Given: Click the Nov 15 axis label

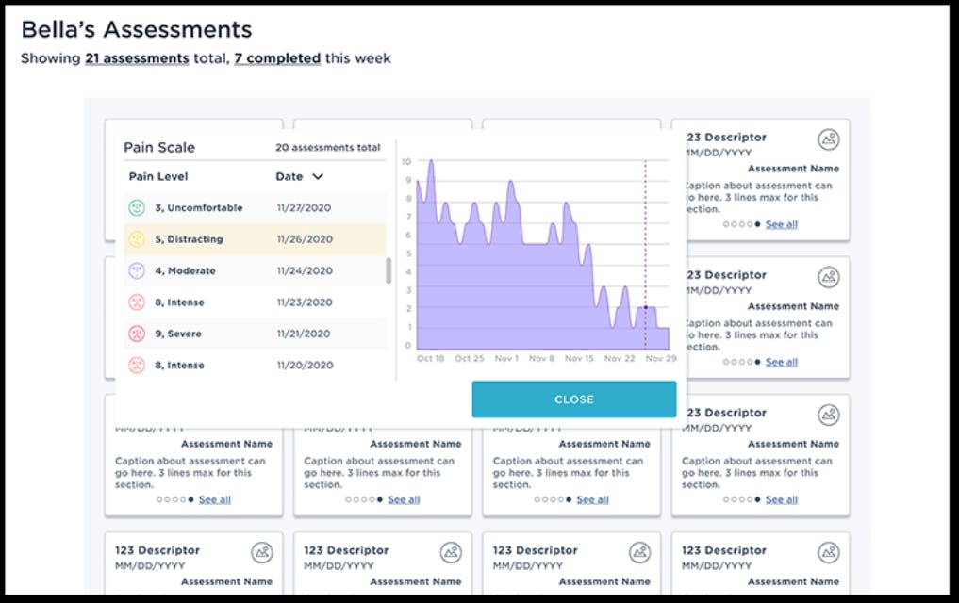Looking at the screenshot, I should tap(579, 359).
